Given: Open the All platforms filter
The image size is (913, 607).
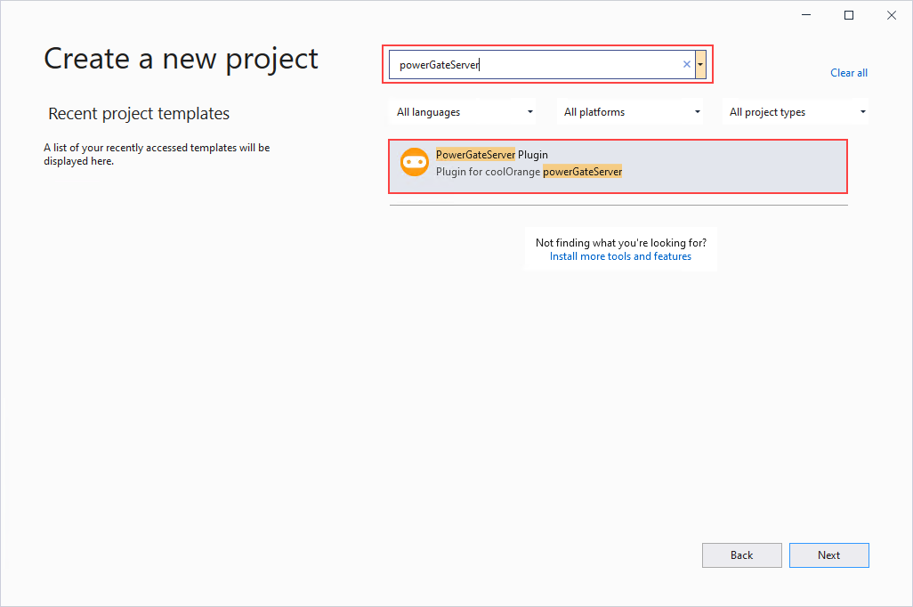Looking at the screenshot, I should pos(632,112).
